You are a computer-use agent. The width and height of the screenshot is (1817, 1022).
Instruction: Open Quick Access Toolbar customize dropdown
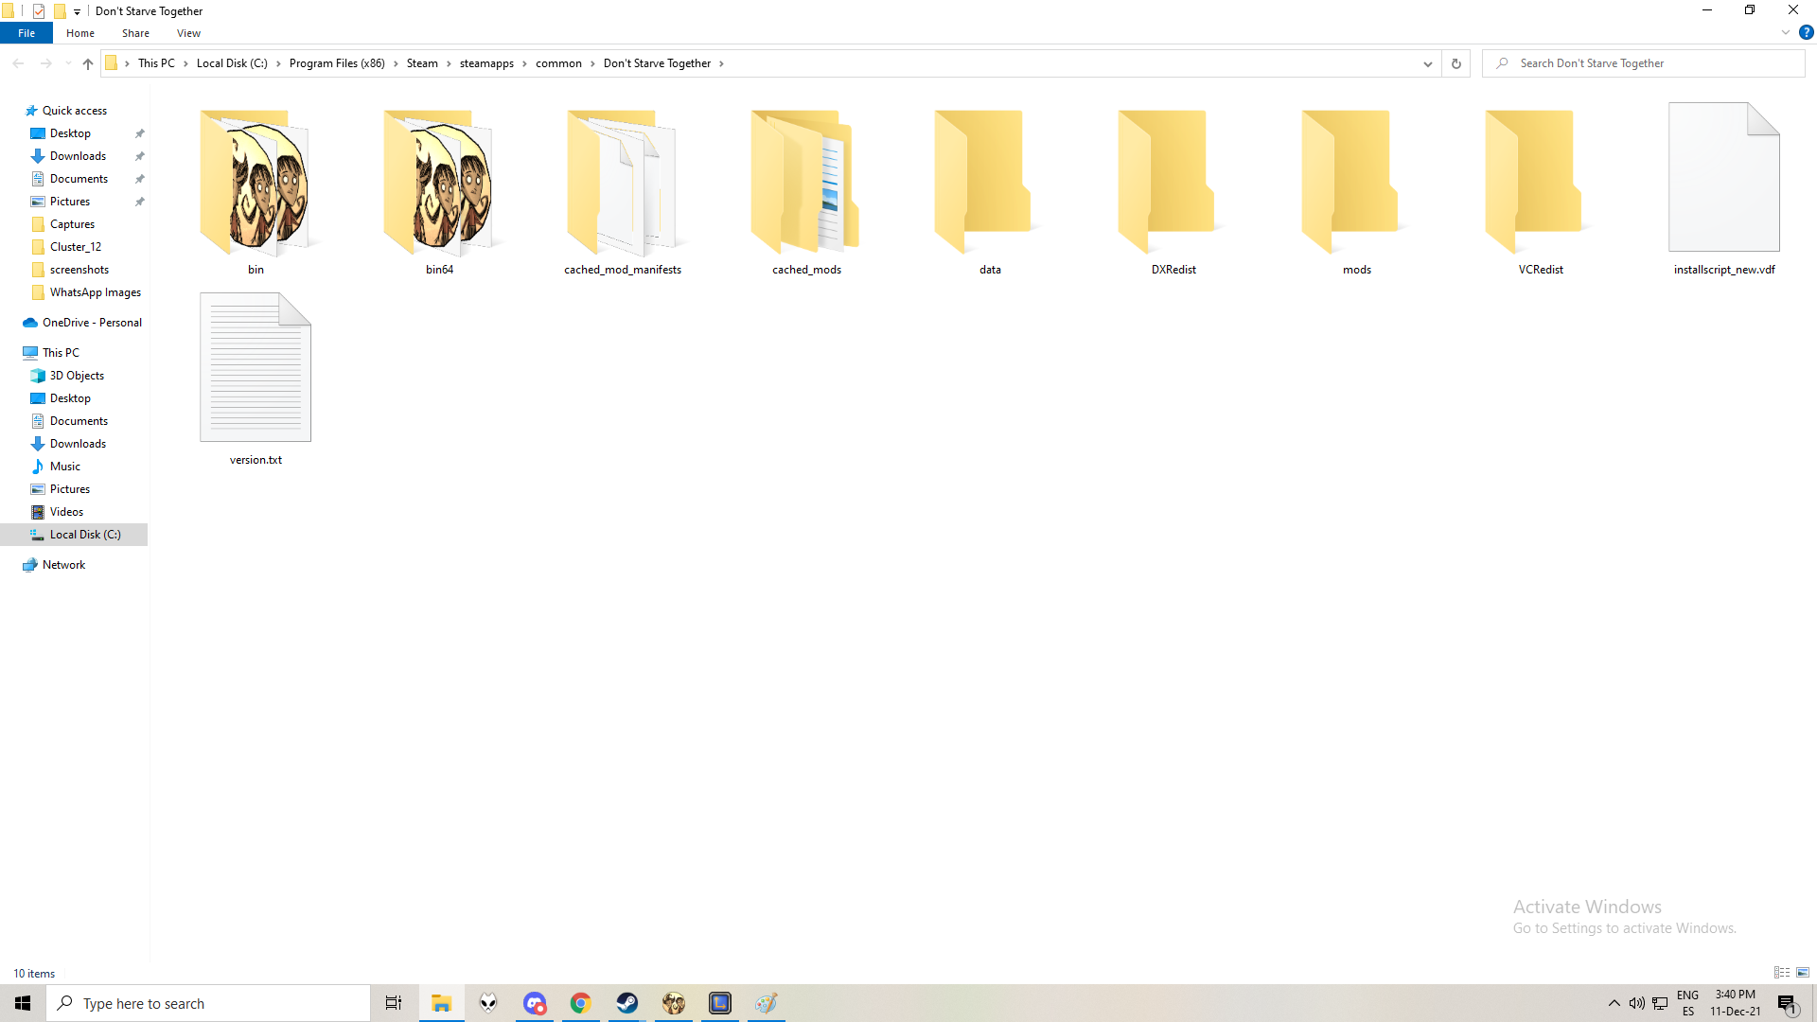pos(78,11)
